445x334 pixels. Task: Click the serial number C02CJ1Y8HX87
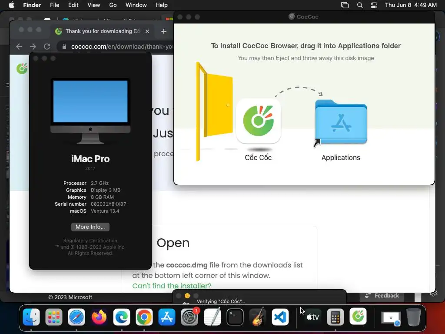(108, 204)
